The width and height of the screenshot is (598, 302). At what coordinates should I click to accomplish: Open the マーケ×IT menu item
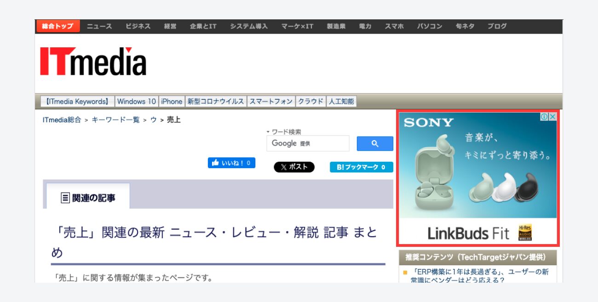click(297, 26)
